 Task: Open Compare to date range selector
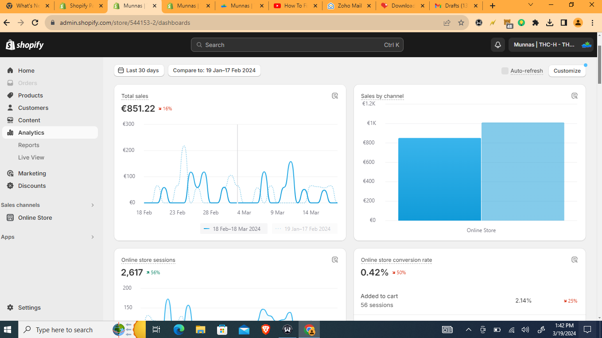[x=214, y=70]
